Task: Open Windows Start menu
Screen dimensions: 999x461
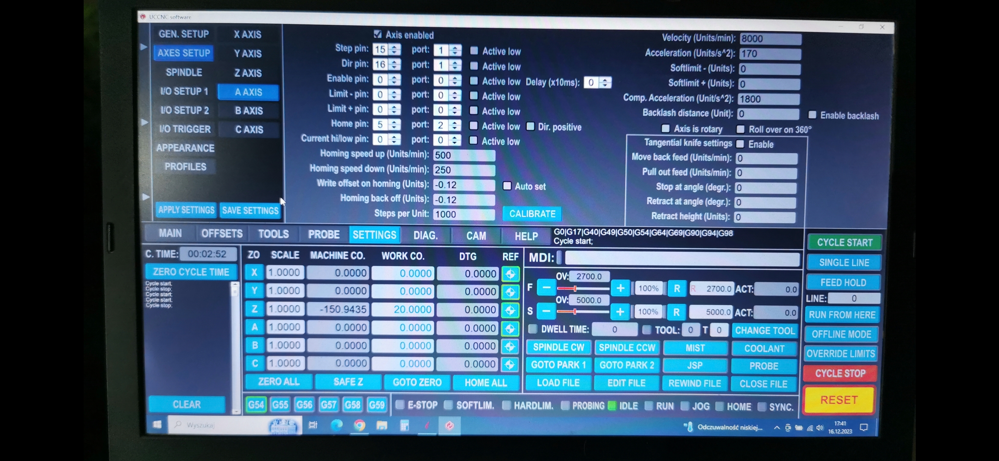Action: 157,425
